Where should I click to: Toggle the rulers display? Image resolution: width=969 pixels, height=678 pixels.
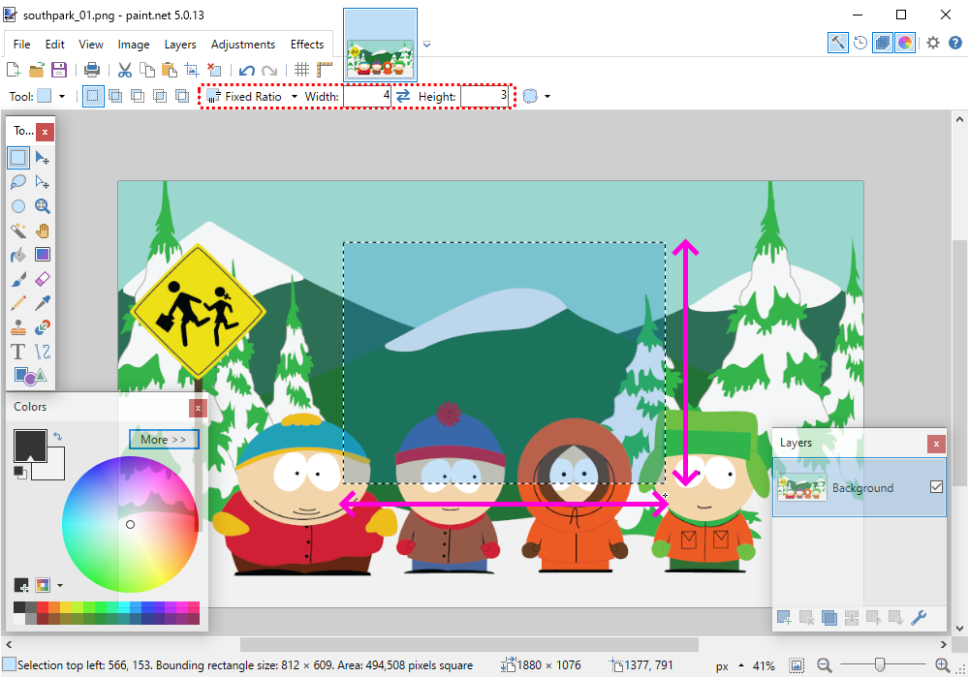pos(324,70)
